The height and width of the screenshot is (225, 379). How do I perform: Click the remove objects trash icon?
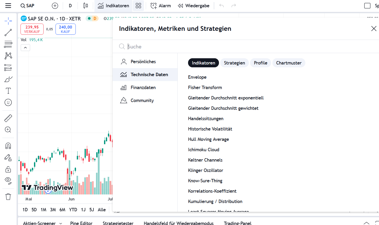point(8,197)
